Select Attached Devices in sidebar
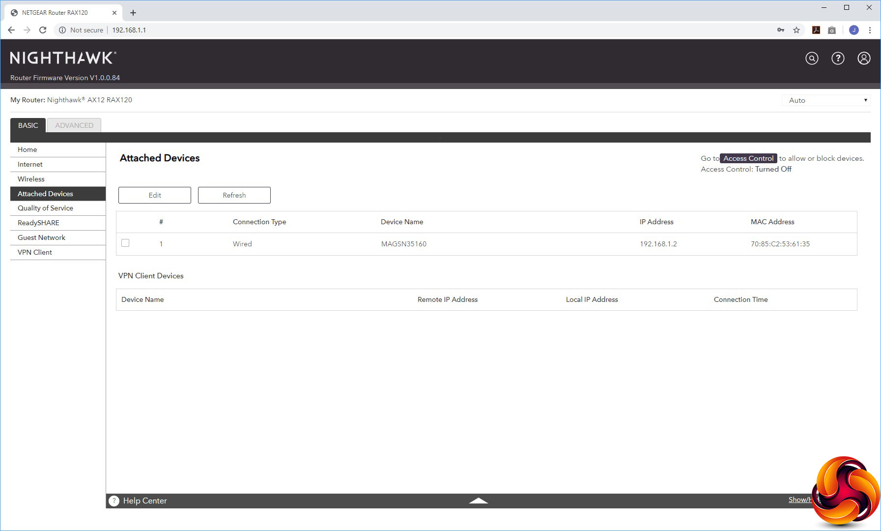This screenshot has width=881, height=531. [x=58, y=194]
